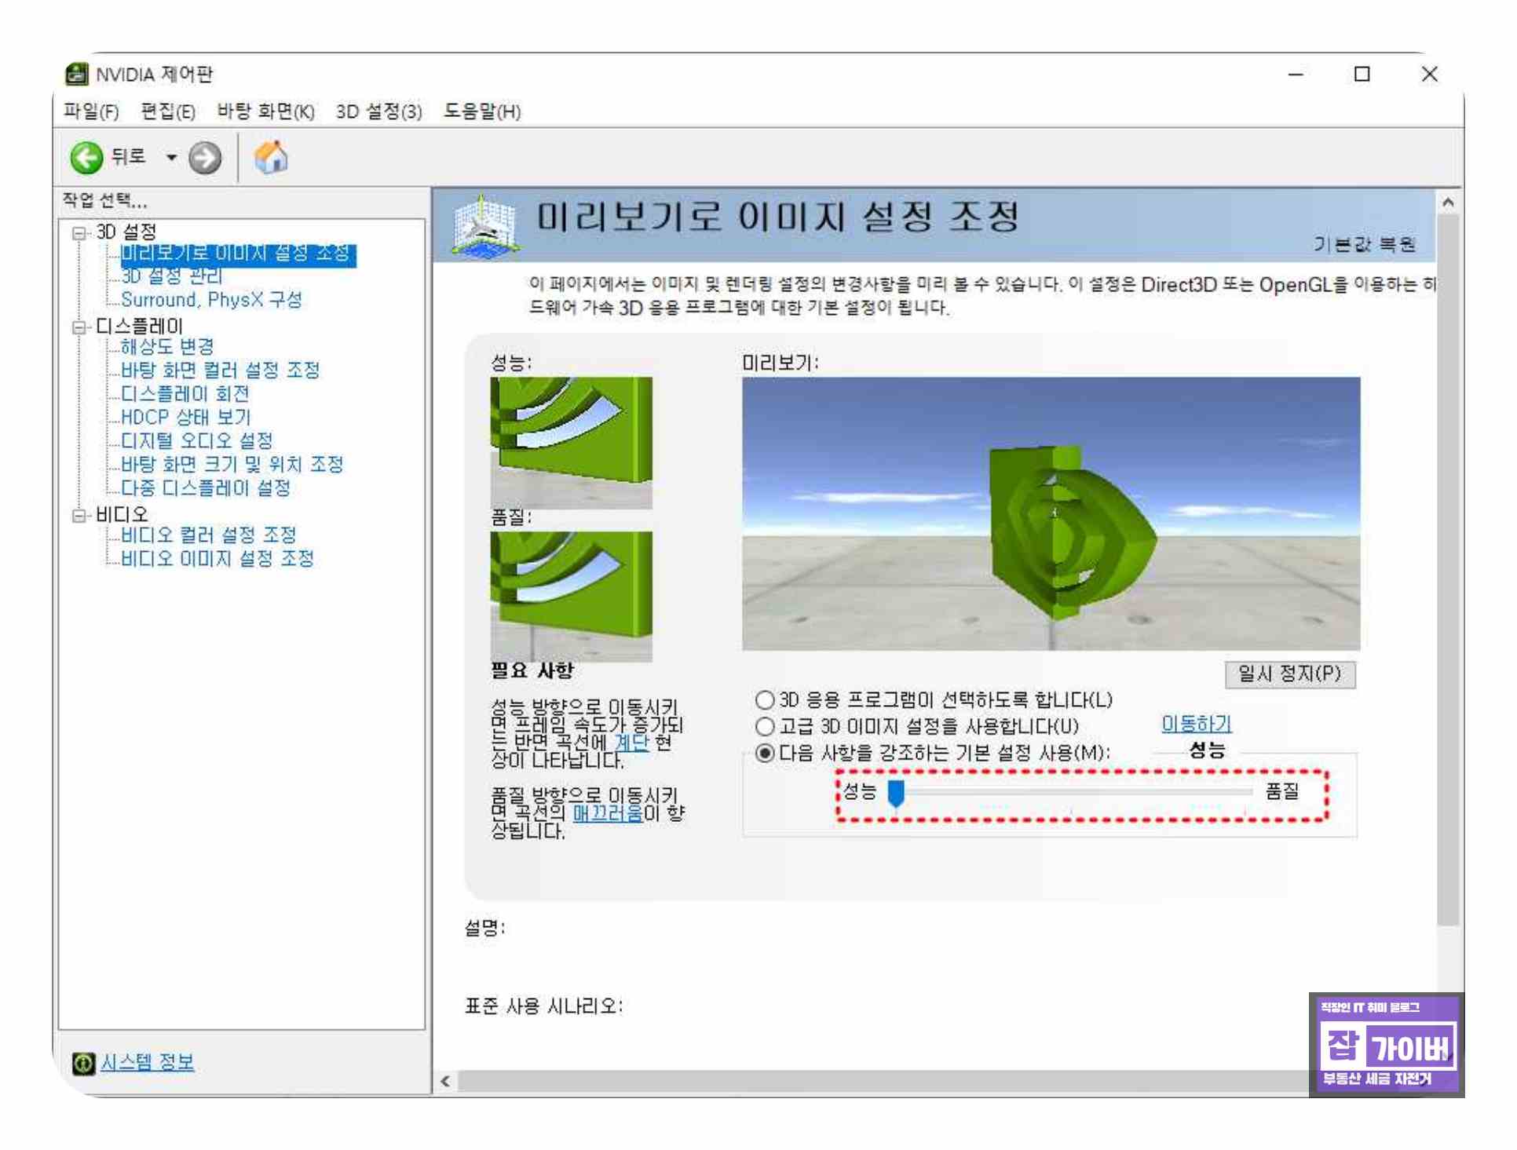Screen dimensions: 1517x1150
Task: Click the grey Forward arrow icon
Action: [x=205, y=158]
